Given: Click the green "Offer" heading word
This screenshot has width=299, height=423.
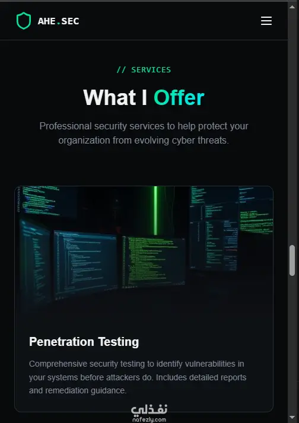Looking at the screenshot, I should [179, 97].
